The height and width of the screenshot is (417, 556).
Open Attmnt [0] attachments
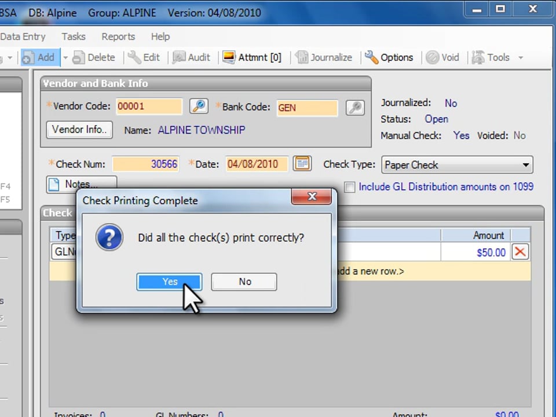252,57
